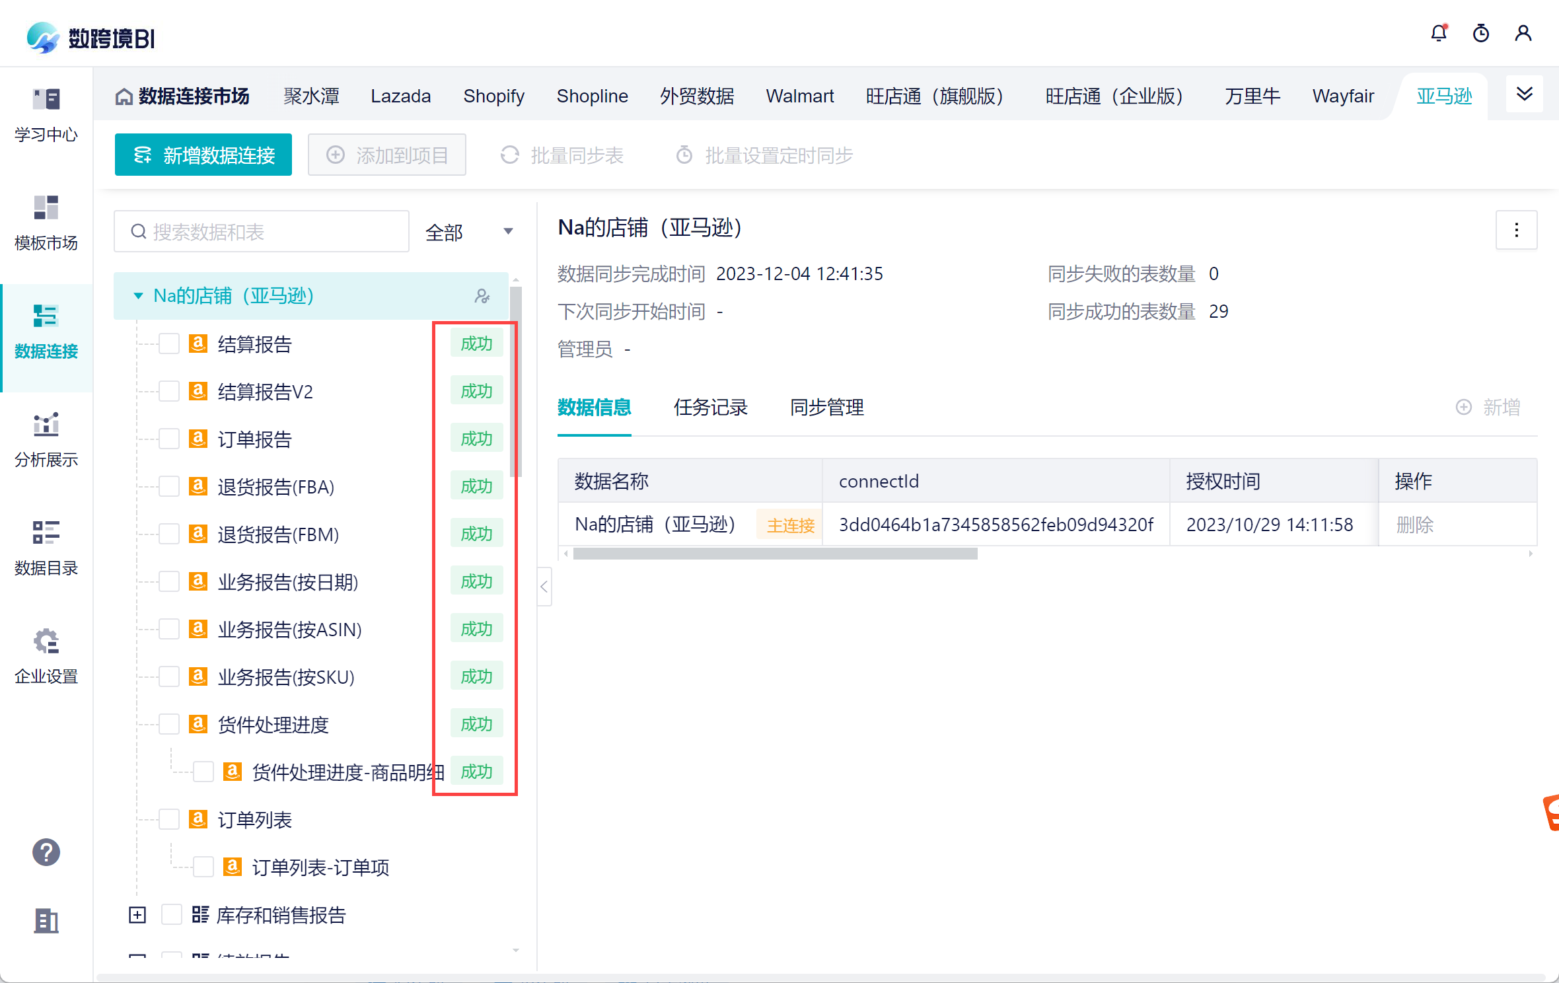Click the table horizontal scrollbar
1559x983 pixels.
[x=775, y=554]
